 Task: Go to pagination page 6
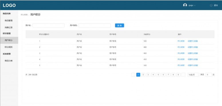click(x=163, y=75)
